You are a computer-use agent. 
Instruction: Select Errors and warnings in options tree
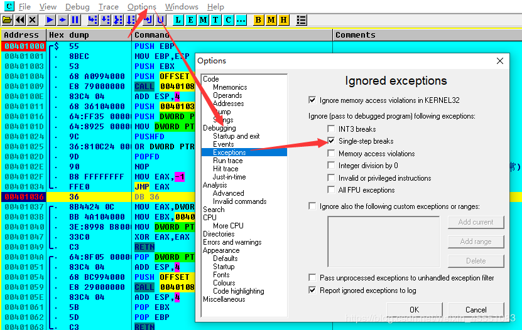click(x=232, y=242)
